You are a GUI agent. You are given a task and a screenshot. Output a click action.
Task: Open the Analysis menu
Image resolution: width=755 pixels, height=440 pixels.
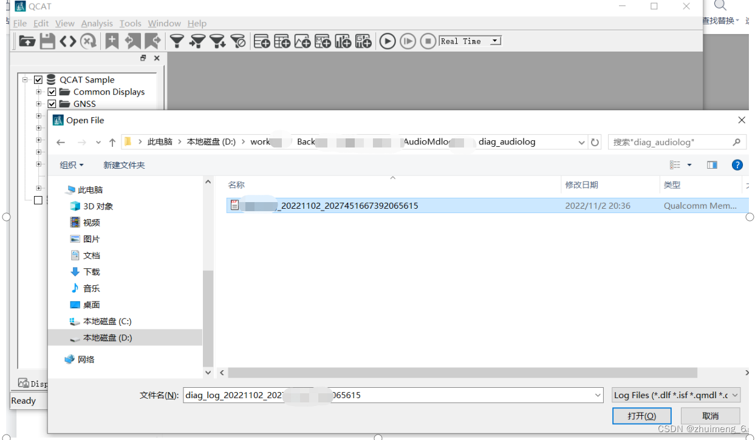tap(97, 23)
